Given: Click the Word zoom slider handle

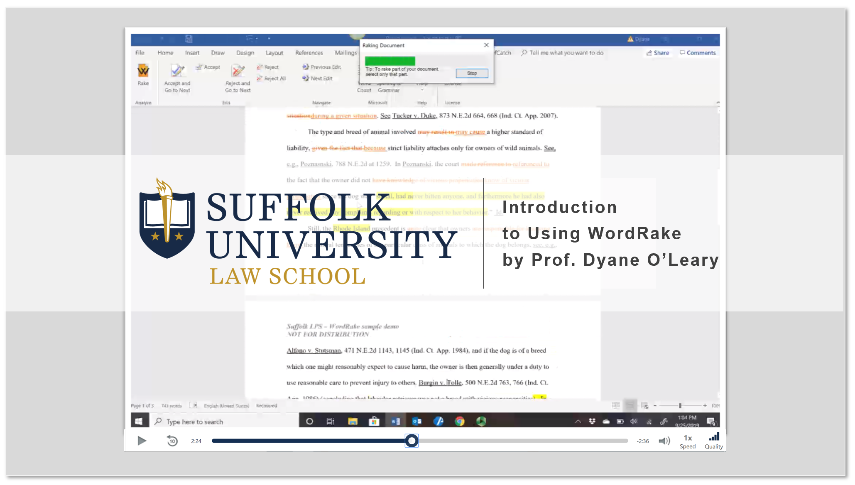Looking at the screenshot, I should (x=680, y=405).
